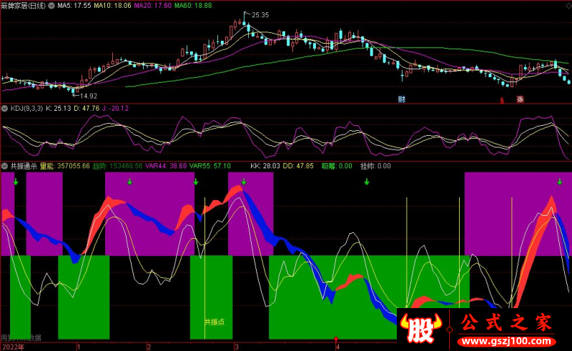Select the KDJ(9,3,3) indicator name

26,109
